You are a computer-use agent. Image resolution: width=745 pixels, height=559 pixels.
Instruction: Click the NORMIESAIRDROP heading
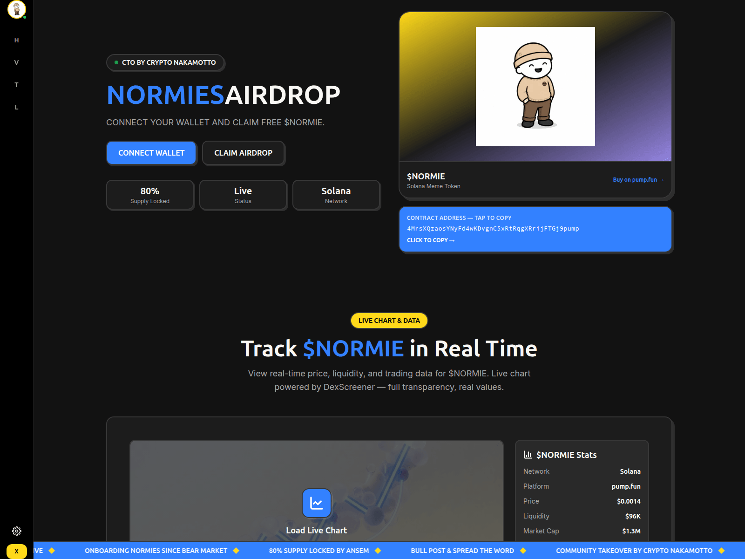point(223,95)
